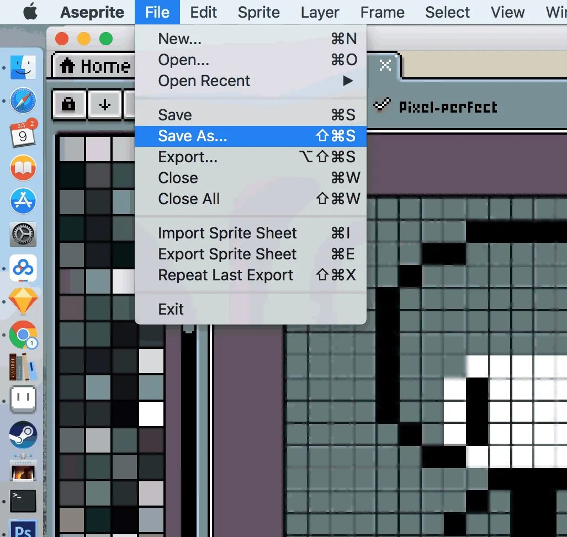567x537 pixels.
Task: Click the lock icon button in palette toolbar
Action: [x=68, y=105]
